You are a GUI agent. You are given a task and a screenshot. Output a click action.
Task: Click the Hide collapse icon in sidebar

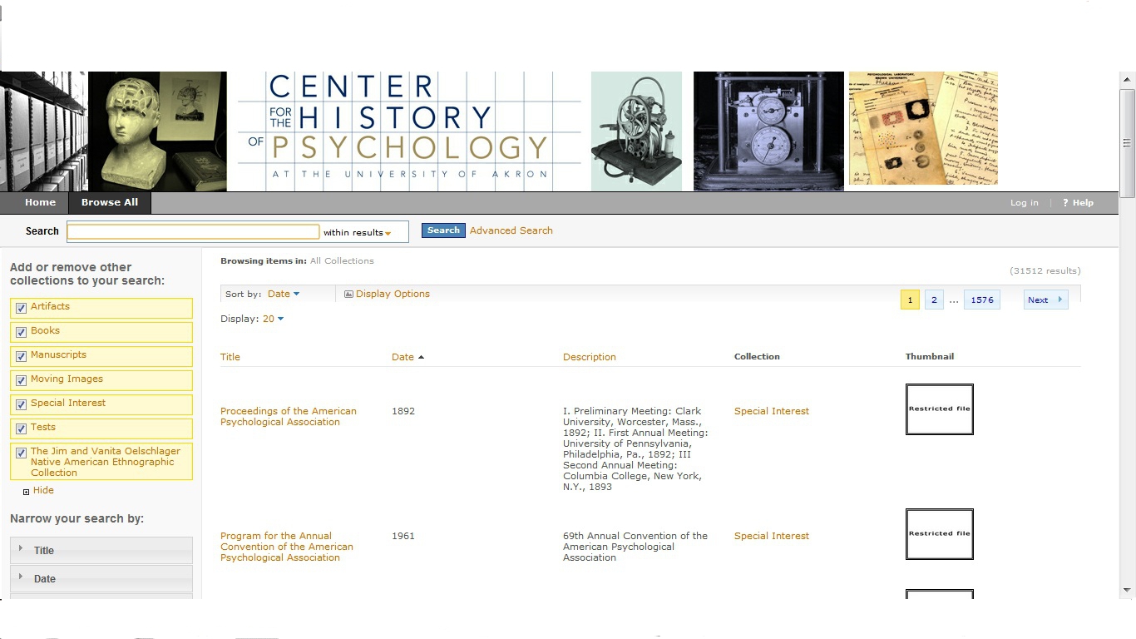[27, 492]
